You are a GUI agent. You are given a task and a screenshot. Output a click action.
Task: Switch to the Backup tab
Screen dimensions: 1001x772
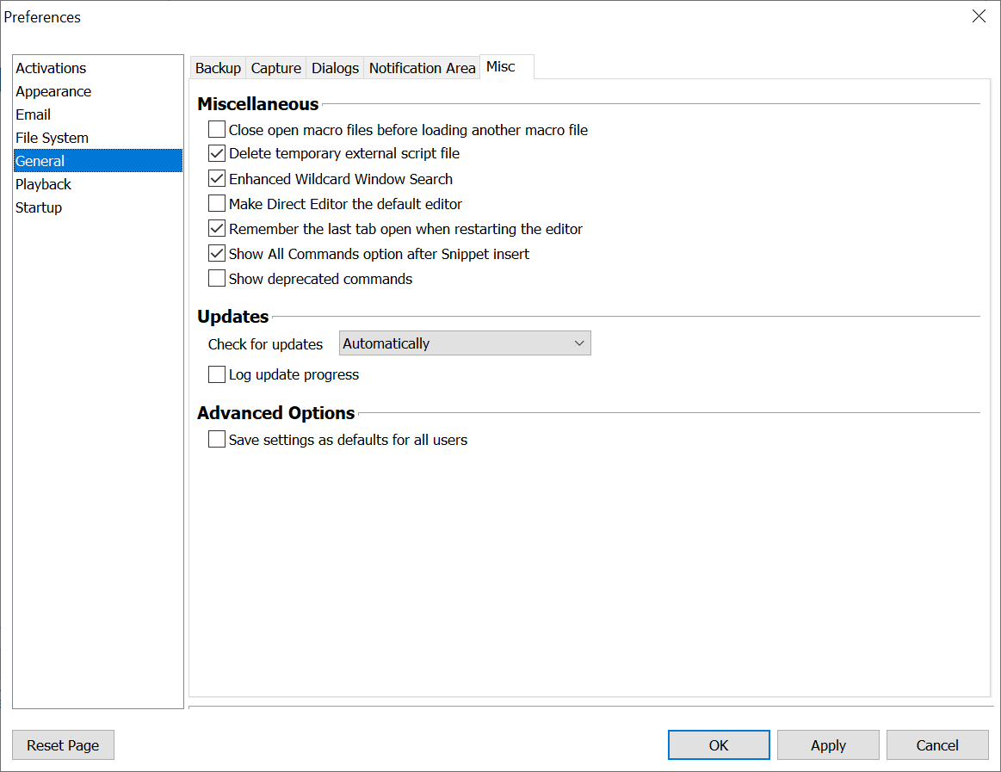pyautogui.click(x=218, y=68)
